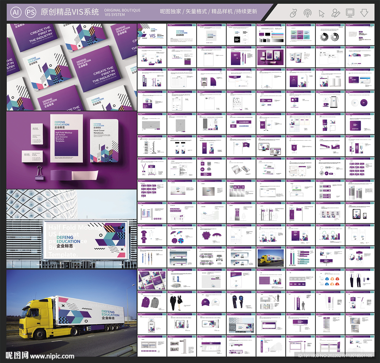Open the VIS cover page thumbnail
The width and height of the screenshot is (380, 363).
pyautogui.click(x=152, y=35)
